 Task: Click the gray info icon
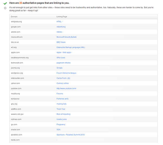(5, 8)
